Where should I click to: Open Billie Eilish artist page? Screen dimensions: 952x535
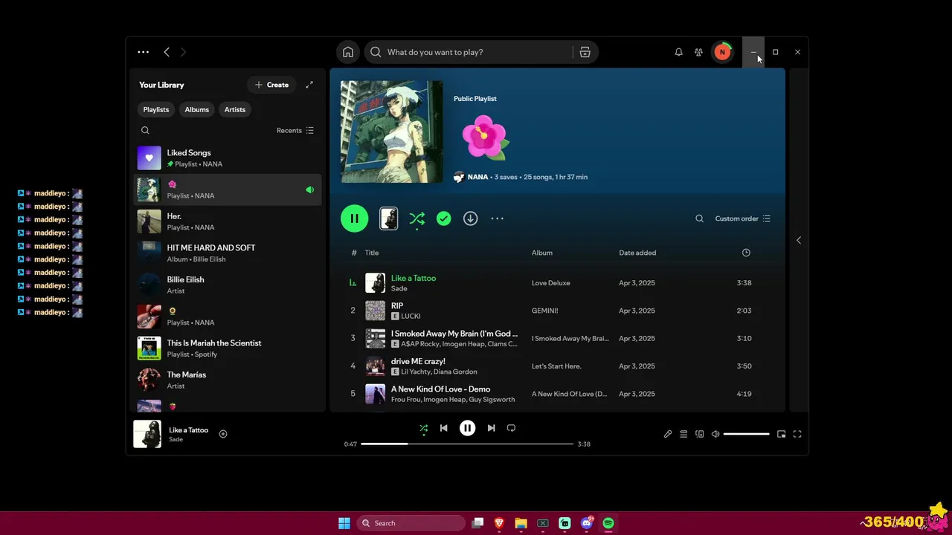[x=228, y=285]
